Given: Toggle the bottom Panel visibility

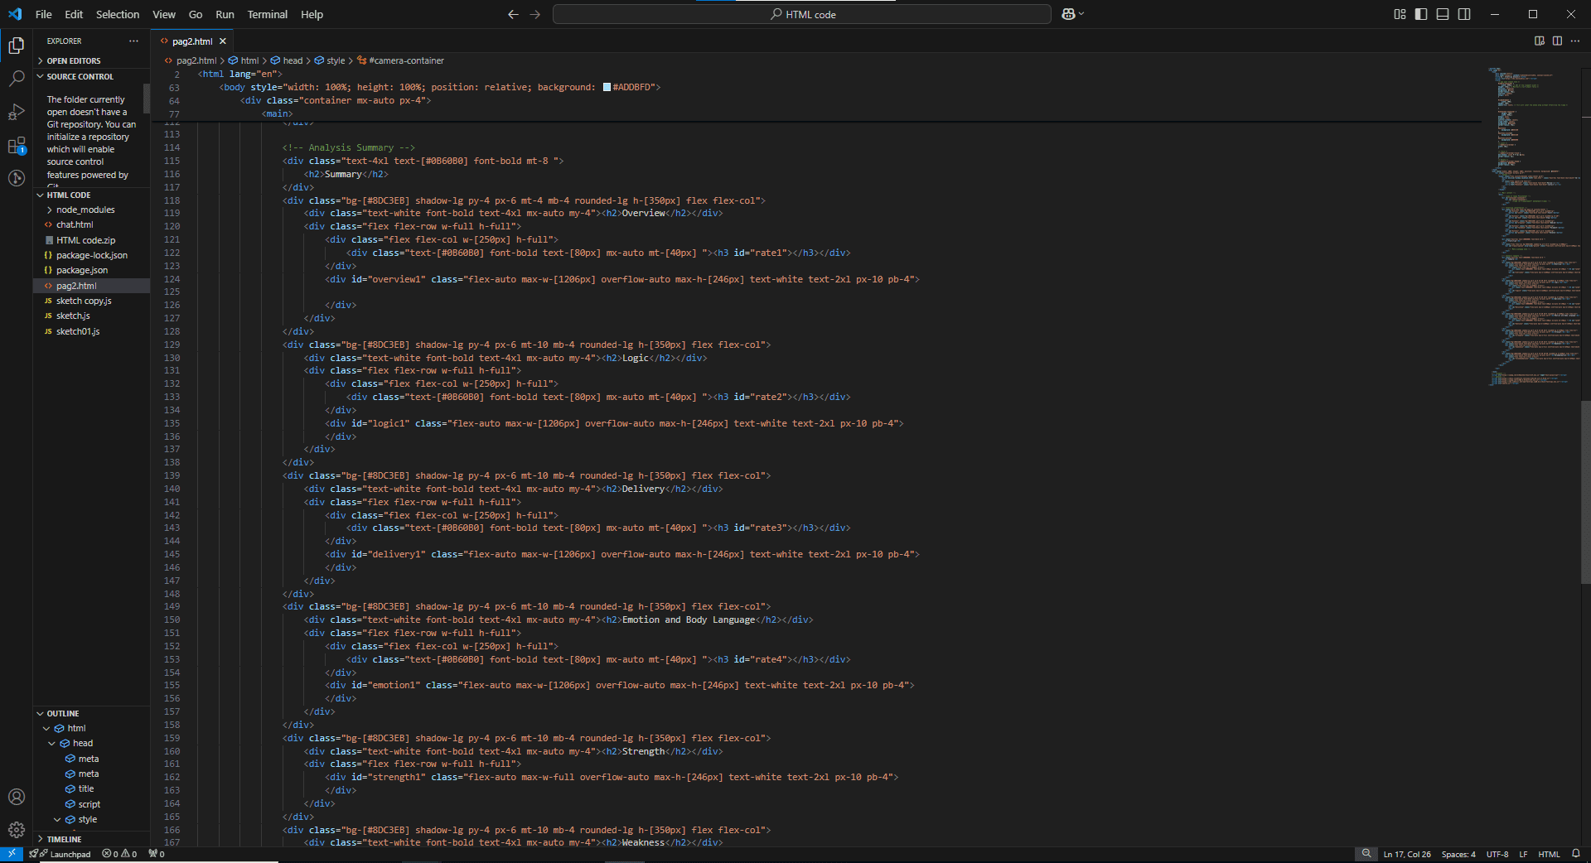Looking at the screenshot, I should (1443, 14).
